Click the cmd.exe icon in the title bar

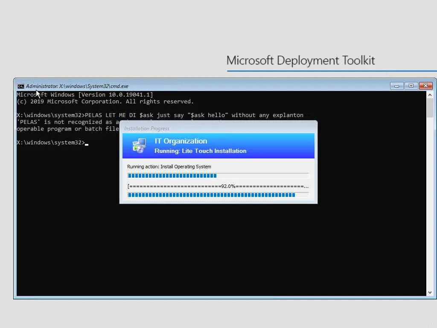[20, 86]
